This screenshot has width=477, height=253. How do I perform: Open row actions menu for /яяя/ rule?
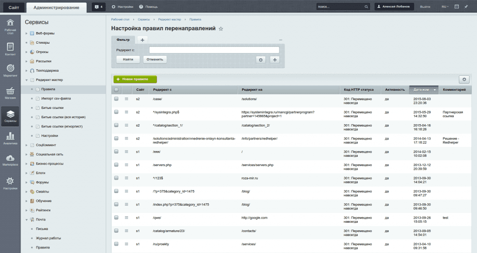pos(127,152)
